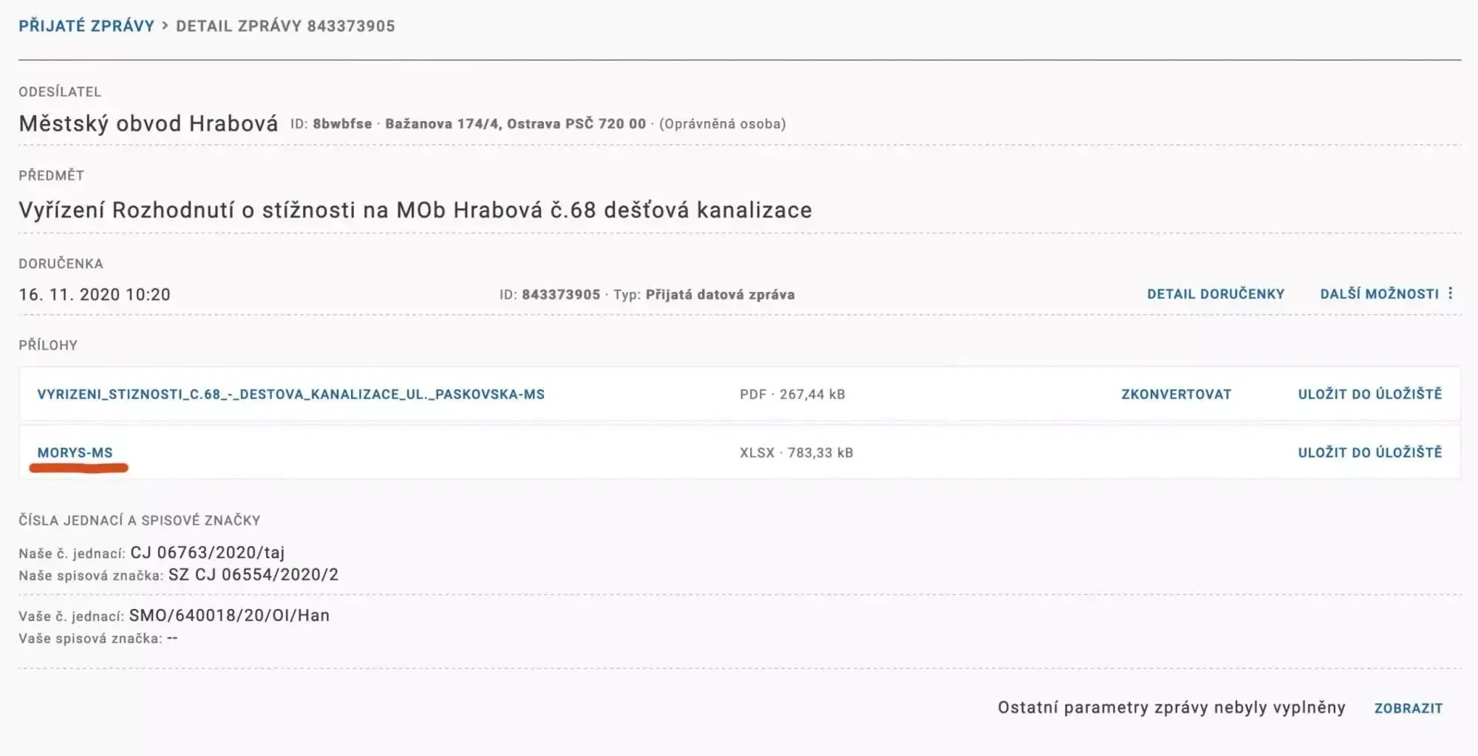The height and width of the screenshot is (756, 1478).
Task: Click the Detail zprávy 843373905 breadcrumb
Action: (x=285, y=26)
